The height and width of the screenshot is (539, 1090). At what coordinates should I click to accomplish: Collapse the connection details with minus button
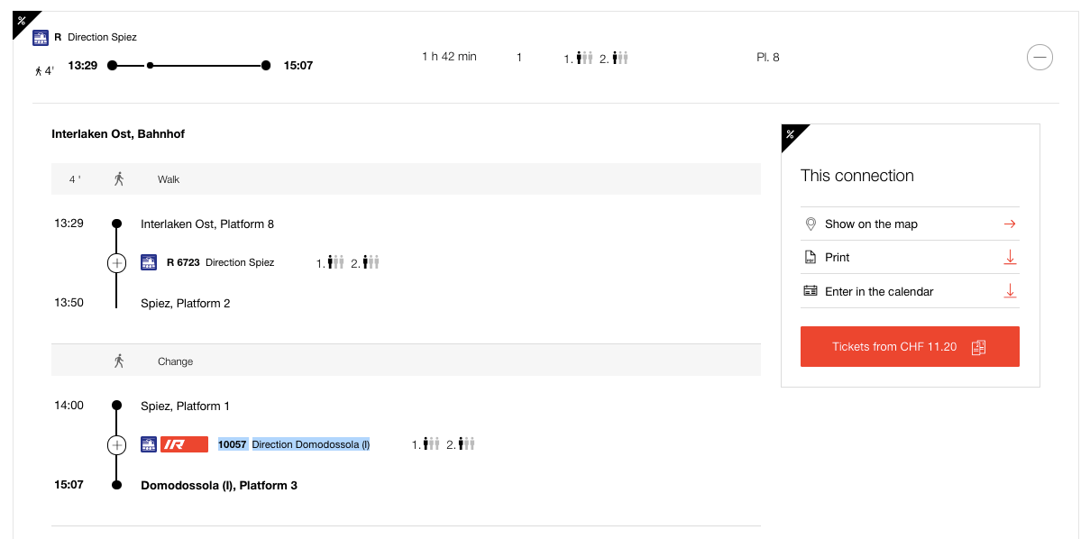point(1040,58)
